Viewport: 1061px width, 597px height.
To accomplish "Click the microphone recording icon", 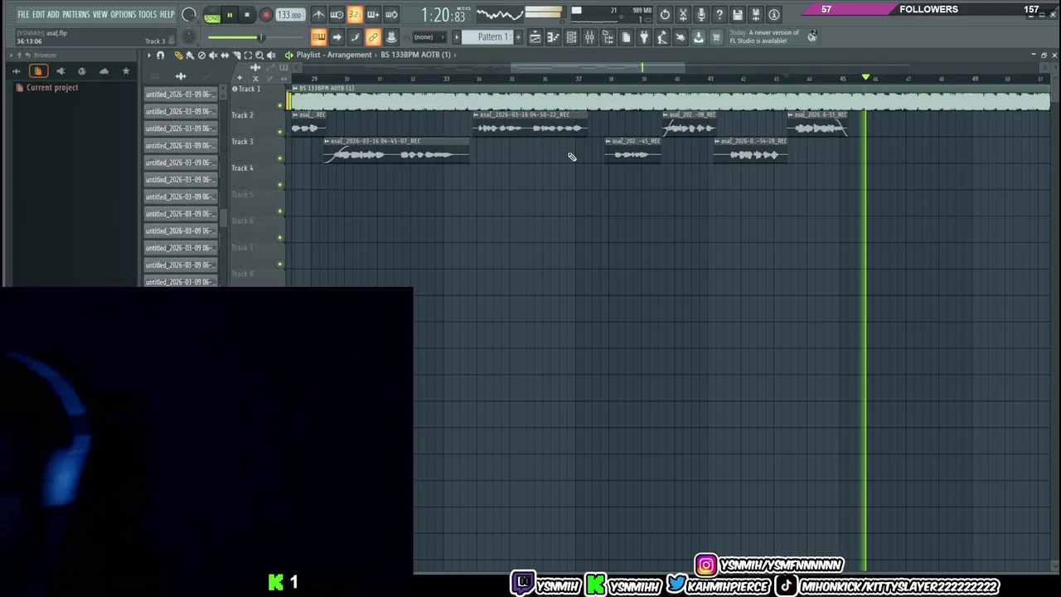I will (701, 15).
